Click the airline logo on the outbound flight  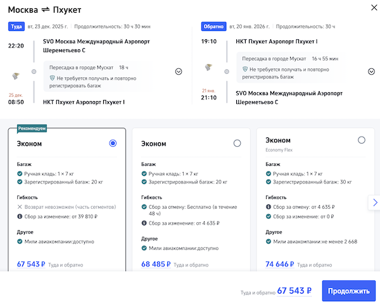[16, 74]
